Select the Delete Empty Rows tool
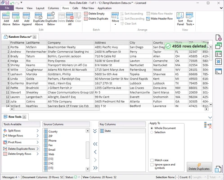 [21, 154]
